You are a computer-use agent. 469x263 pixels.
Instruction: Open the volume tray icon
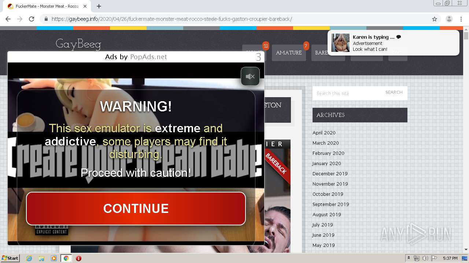pos(425,258)
